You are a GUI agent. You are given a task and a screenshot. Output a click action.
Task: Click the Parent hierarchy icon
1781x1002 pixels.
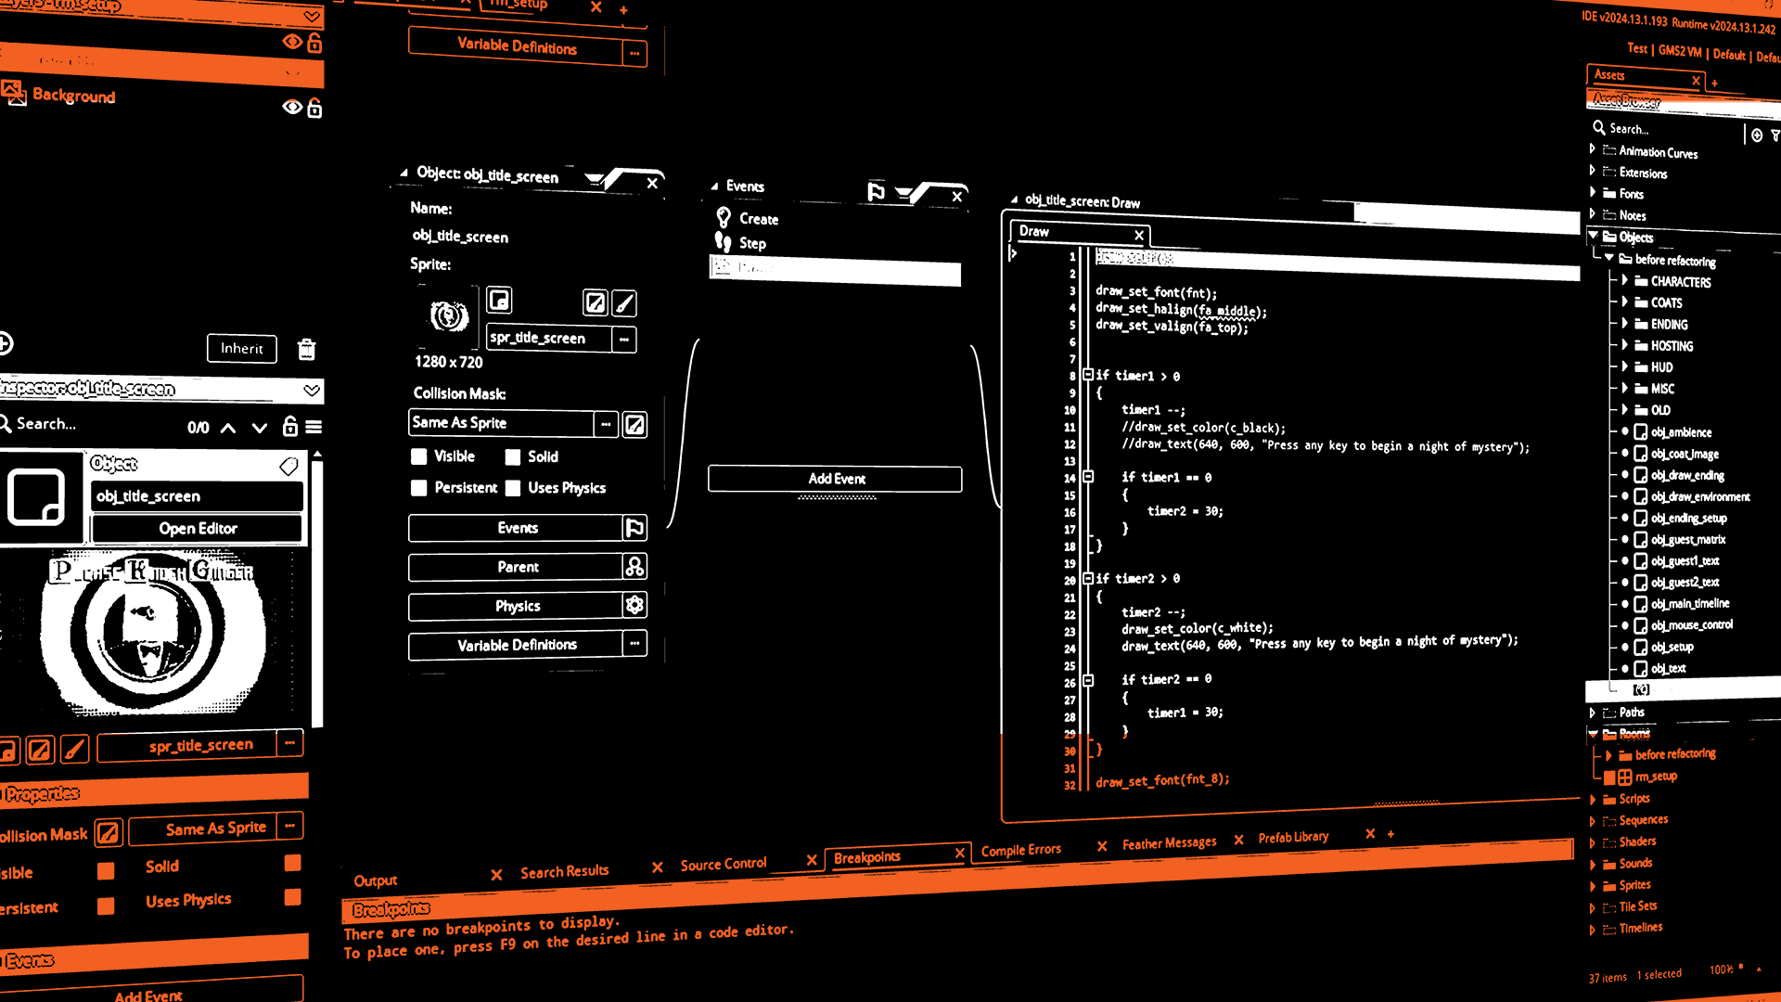pyautogui.click(x=634, y=567)
